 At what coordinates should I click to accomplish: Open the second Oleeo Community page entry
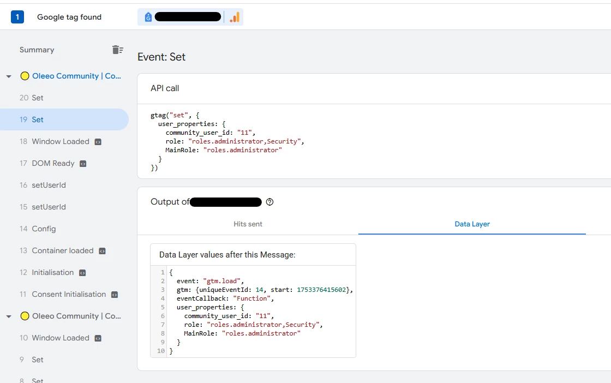point(76,316)
